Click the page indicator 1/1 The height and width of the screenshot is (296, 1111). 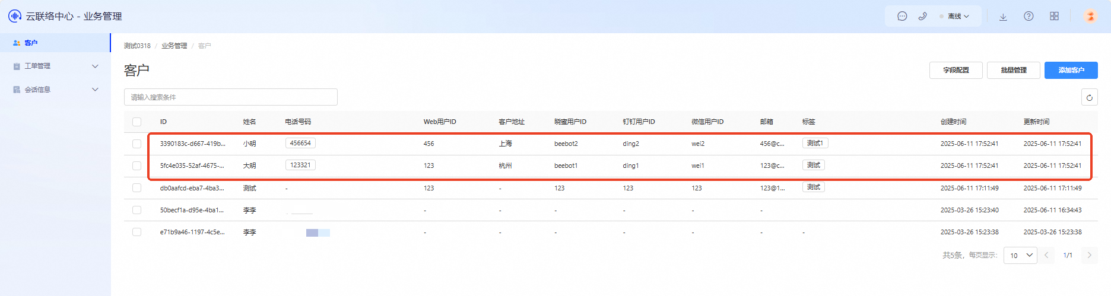coord(1068,255)
